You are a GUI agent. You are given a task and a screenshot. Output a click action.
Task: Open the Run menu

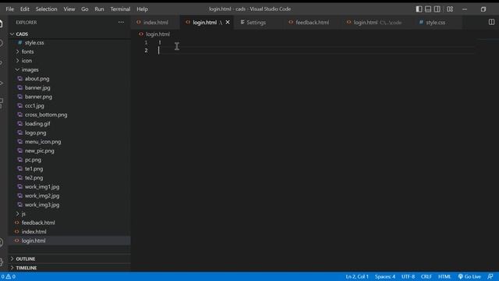(99, 9)
